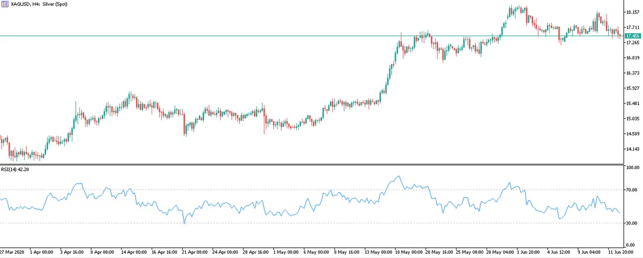Click the 14 Apr 00:00 time label

pyautogui.click(x=134, y=251)
